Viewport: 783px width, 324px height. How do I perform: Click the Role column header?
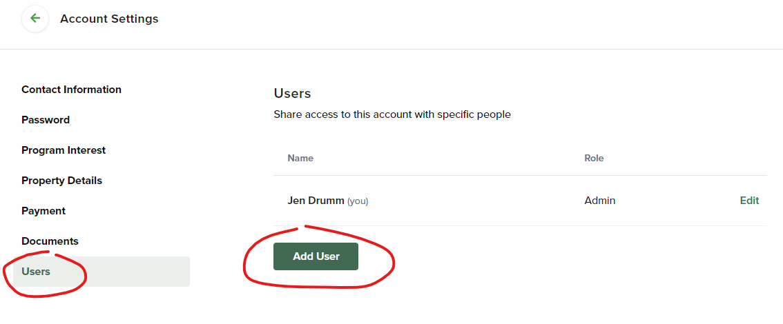pos(594,158)
